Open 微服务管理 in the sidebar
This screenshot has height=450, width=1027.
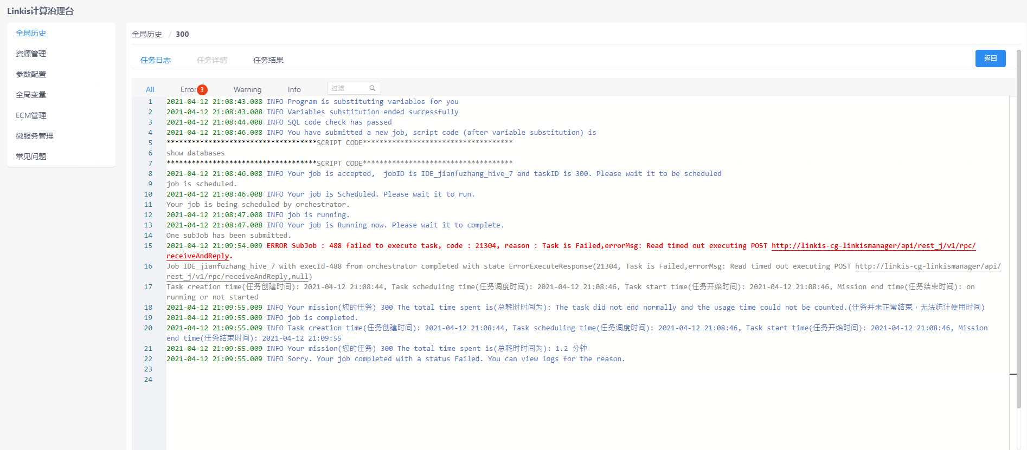pyautogui.click(x=35, y=136)
